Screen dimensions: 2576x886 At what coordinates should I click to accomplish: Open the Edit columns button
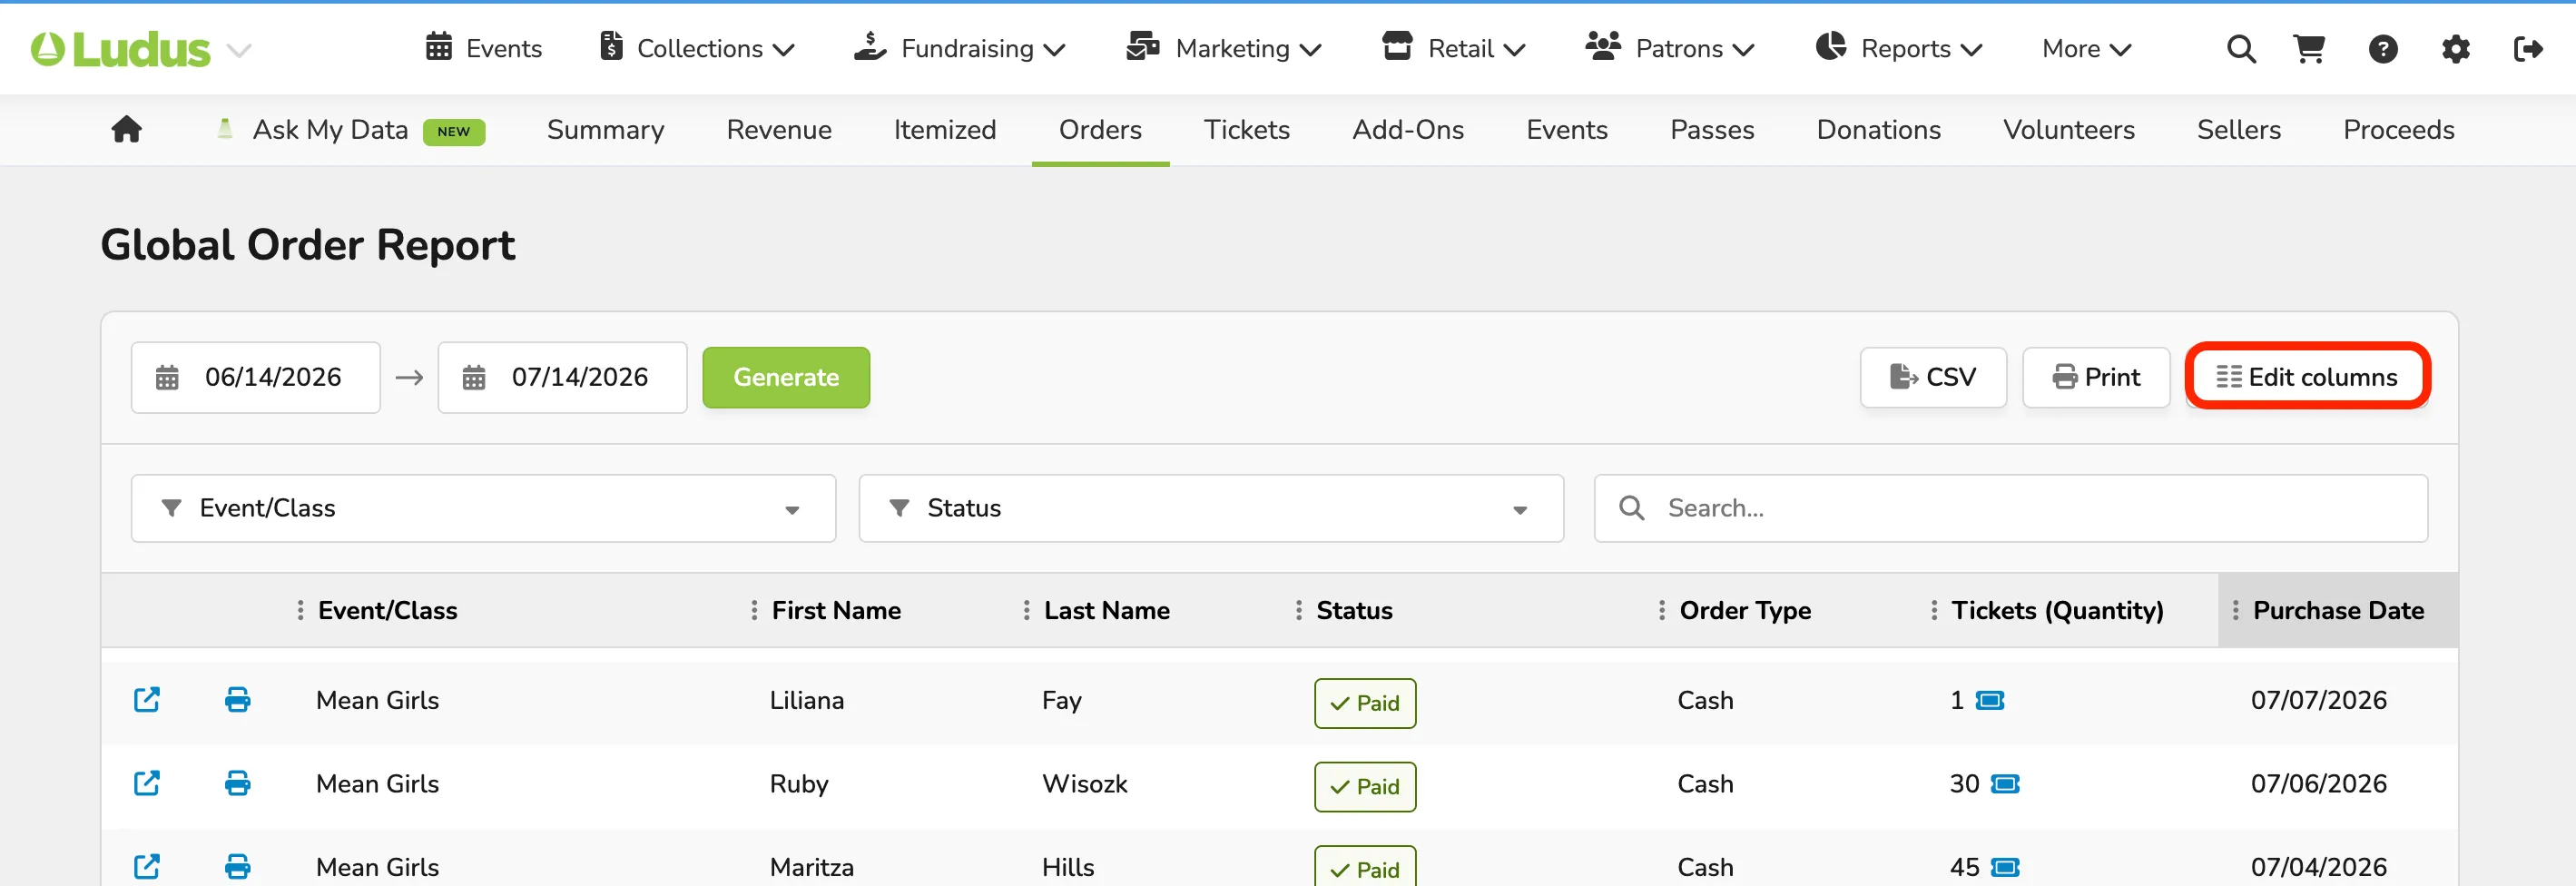tap(2307, 377)
